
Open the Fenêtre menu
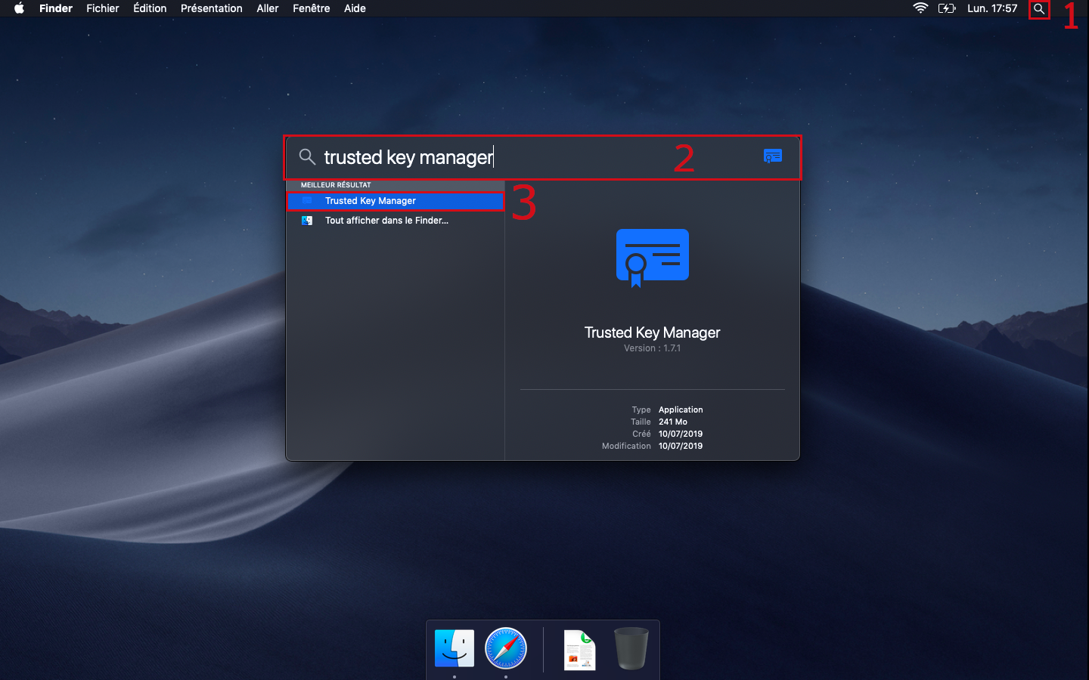click(x=312, y=8)
